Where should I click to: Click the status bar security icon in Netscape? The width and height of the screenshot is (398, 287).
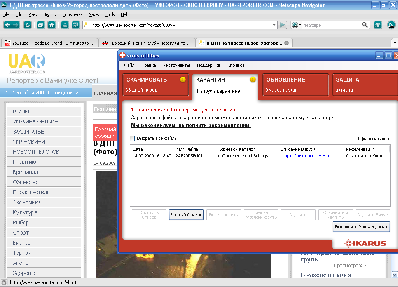[4, 282]
